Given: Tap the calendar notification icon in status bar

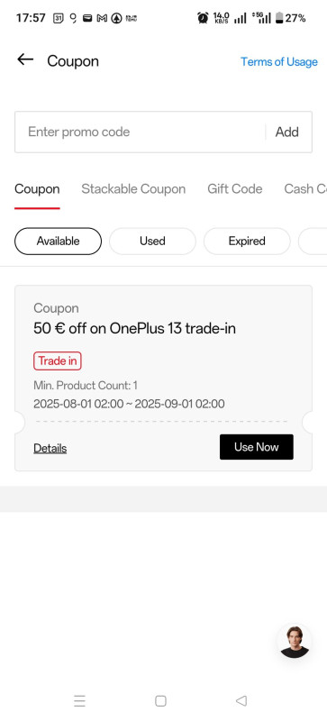Looking at the screenshot, I should [58, 18].
